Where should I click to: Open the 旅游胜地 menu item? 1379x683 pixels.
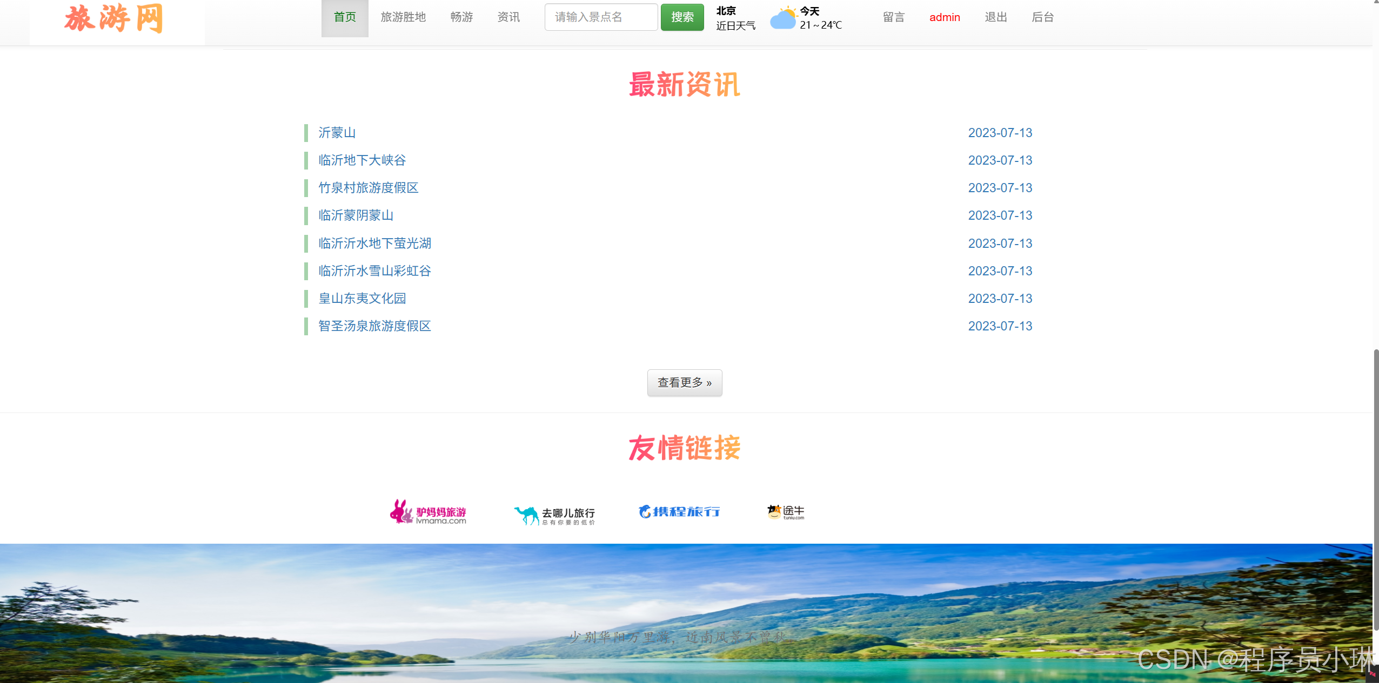tap(403, 17)
